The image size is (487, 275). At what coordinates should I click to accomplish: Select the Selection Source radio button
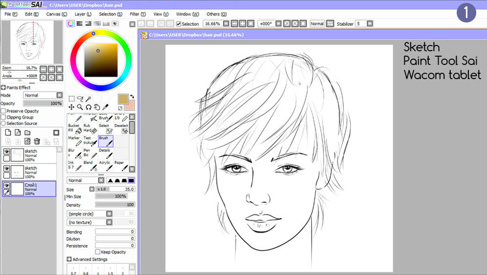tap(3, 123)
